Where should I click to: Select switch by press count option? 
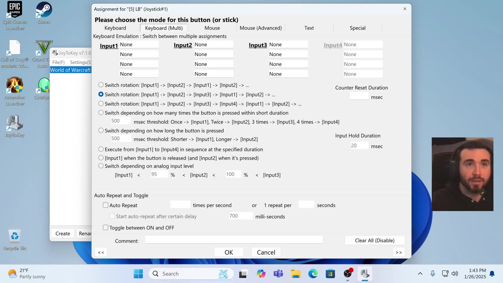point(101,113)
